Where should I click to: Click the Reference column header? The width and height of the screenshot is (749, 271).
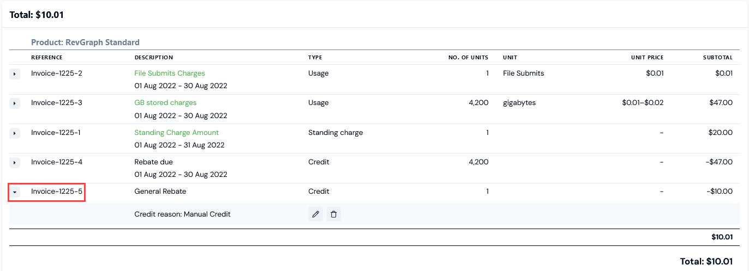[x=47, y=57]
